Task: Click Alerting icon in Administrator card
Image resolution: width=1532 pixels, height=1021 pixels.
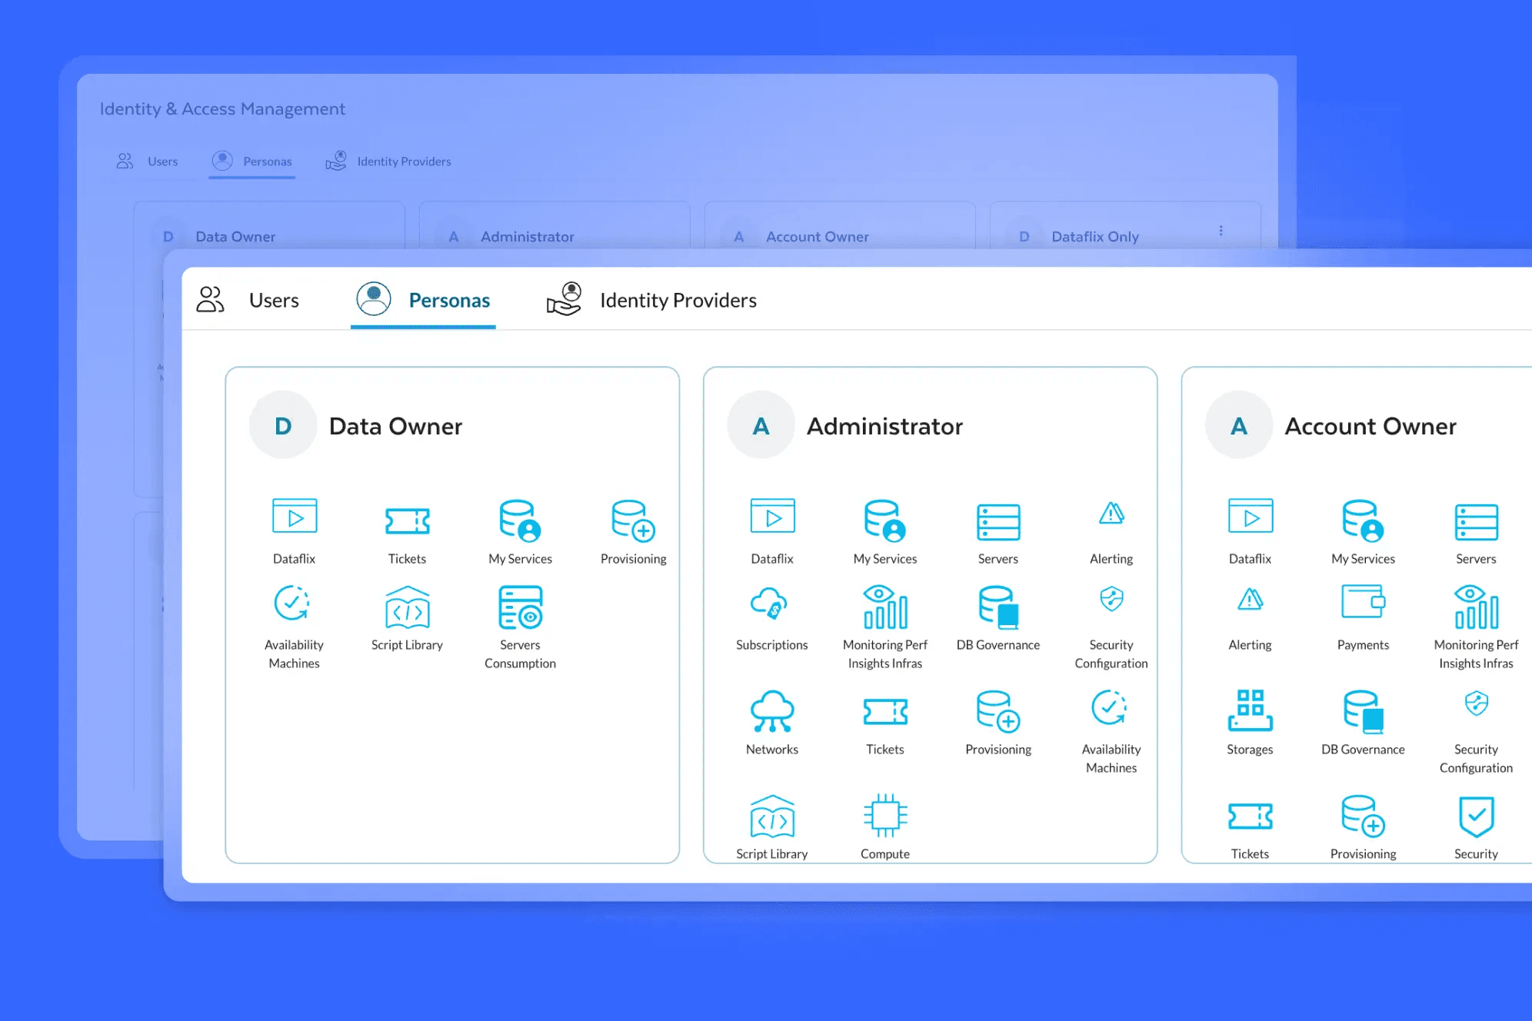Action: pyautogui.click(x=1111, y=514)
